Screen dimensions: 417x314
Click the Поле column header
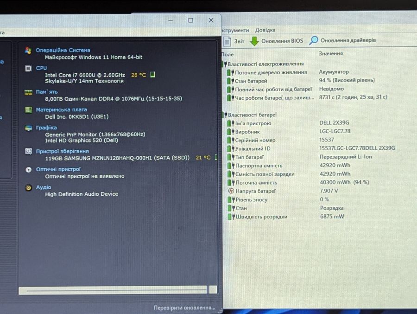tap(227, 54)
